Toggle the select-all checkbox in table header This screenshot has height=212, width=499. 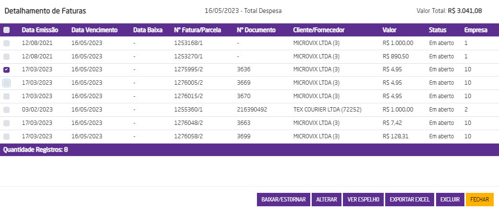click(6, 30)
